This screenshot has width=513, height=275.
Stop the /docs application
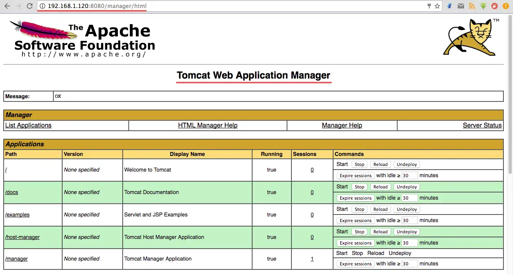click(360, 187)
